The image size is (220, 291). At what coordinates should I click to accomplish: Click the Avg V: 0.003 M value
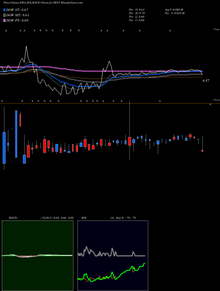(x=174, y=9)
